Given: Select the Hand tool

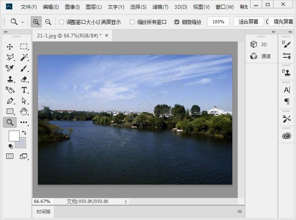Looking at the screenshot, I should coord(24,111).
